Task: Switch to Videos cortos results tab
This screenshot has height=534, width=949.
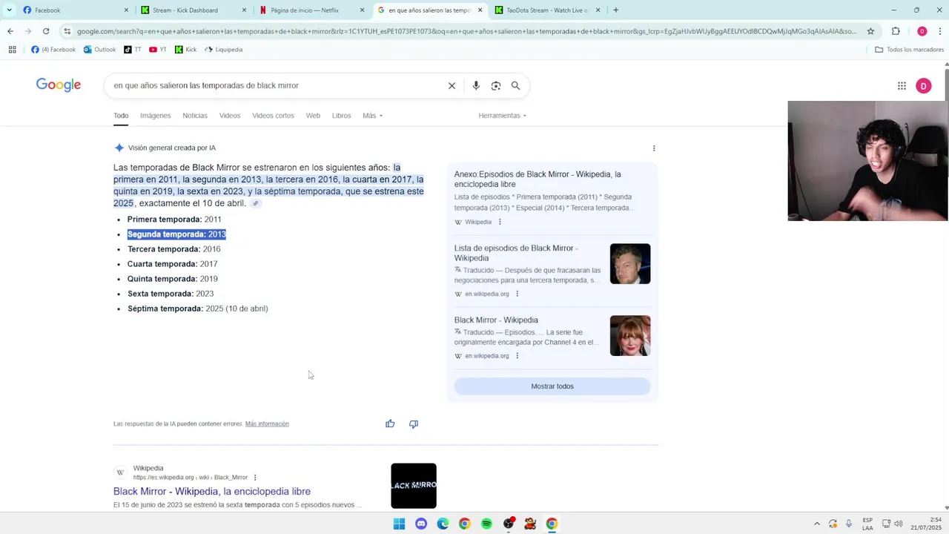Action: pyautogui.click(x=273, y=116)
